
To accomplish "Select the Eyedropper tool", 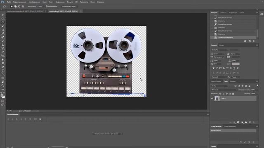I will [3, 34].
